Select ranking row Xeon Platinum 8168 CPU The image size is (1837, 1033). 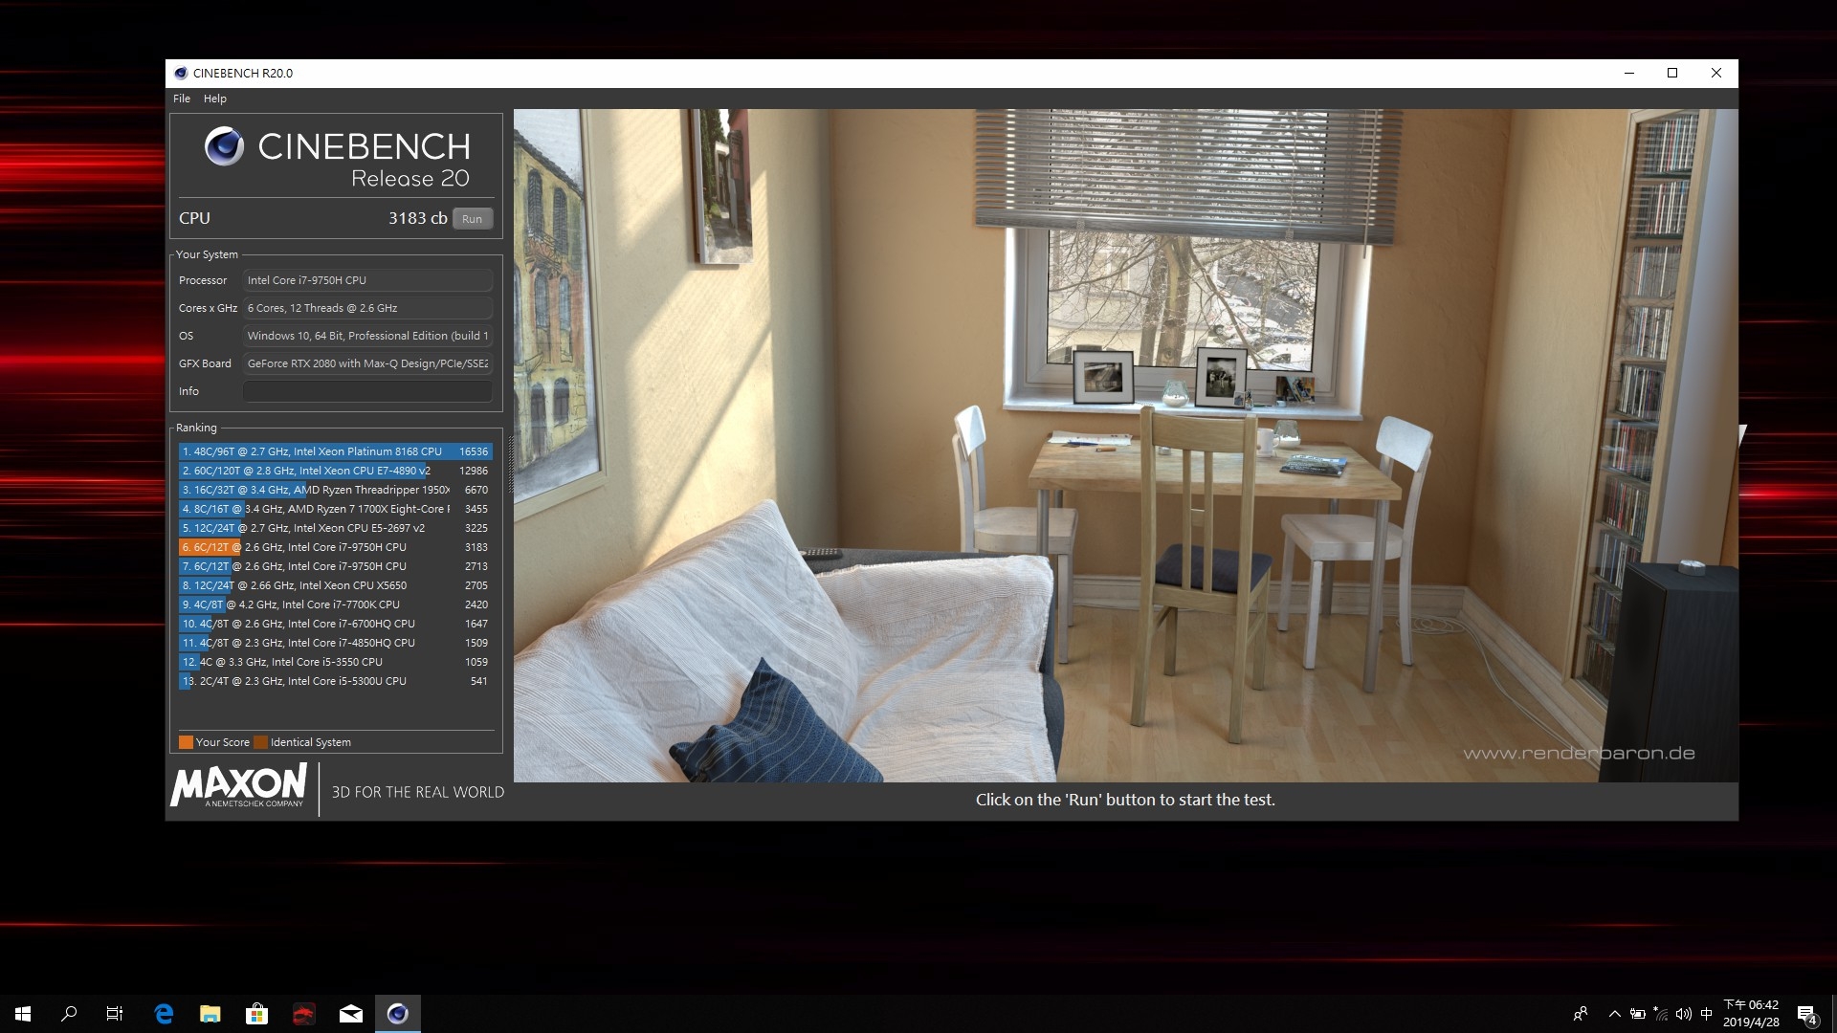point(335,451)
